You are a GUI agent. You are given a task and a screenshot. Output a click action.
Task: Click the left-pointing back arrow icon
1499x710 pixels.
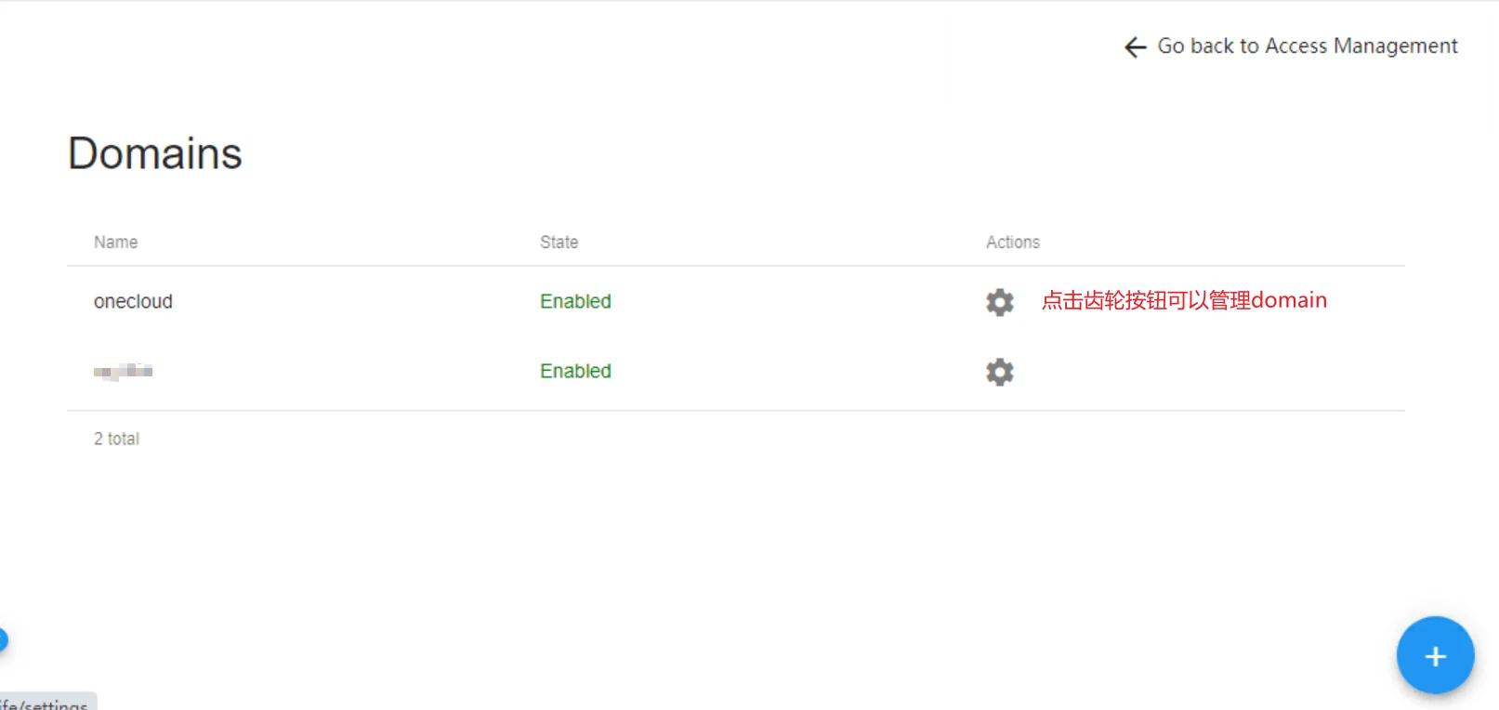(x=1135, y=46)
